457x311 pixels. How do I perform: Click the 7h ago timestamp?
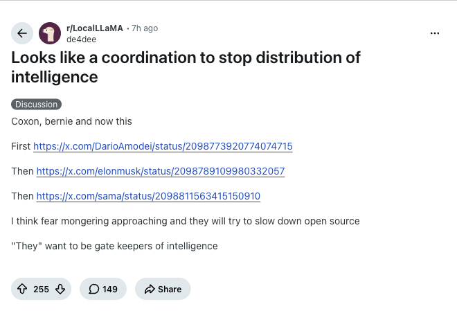click(x=145, y=28)
